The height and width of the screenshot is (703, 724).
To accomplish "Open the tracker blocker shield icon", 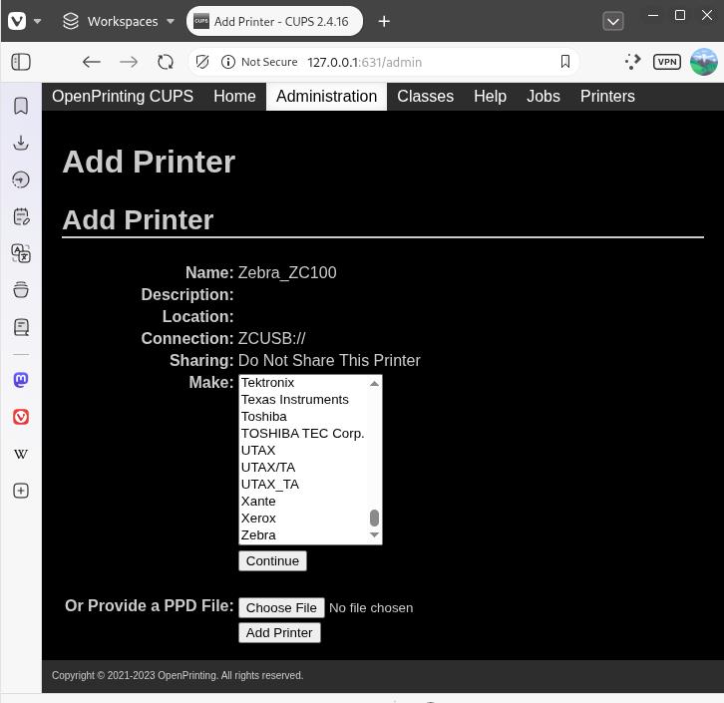I will click(202, 62).
